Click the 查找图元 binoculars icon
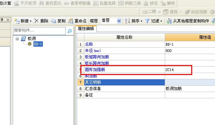This screenshot has height=125, width=215. pos(42,3)
